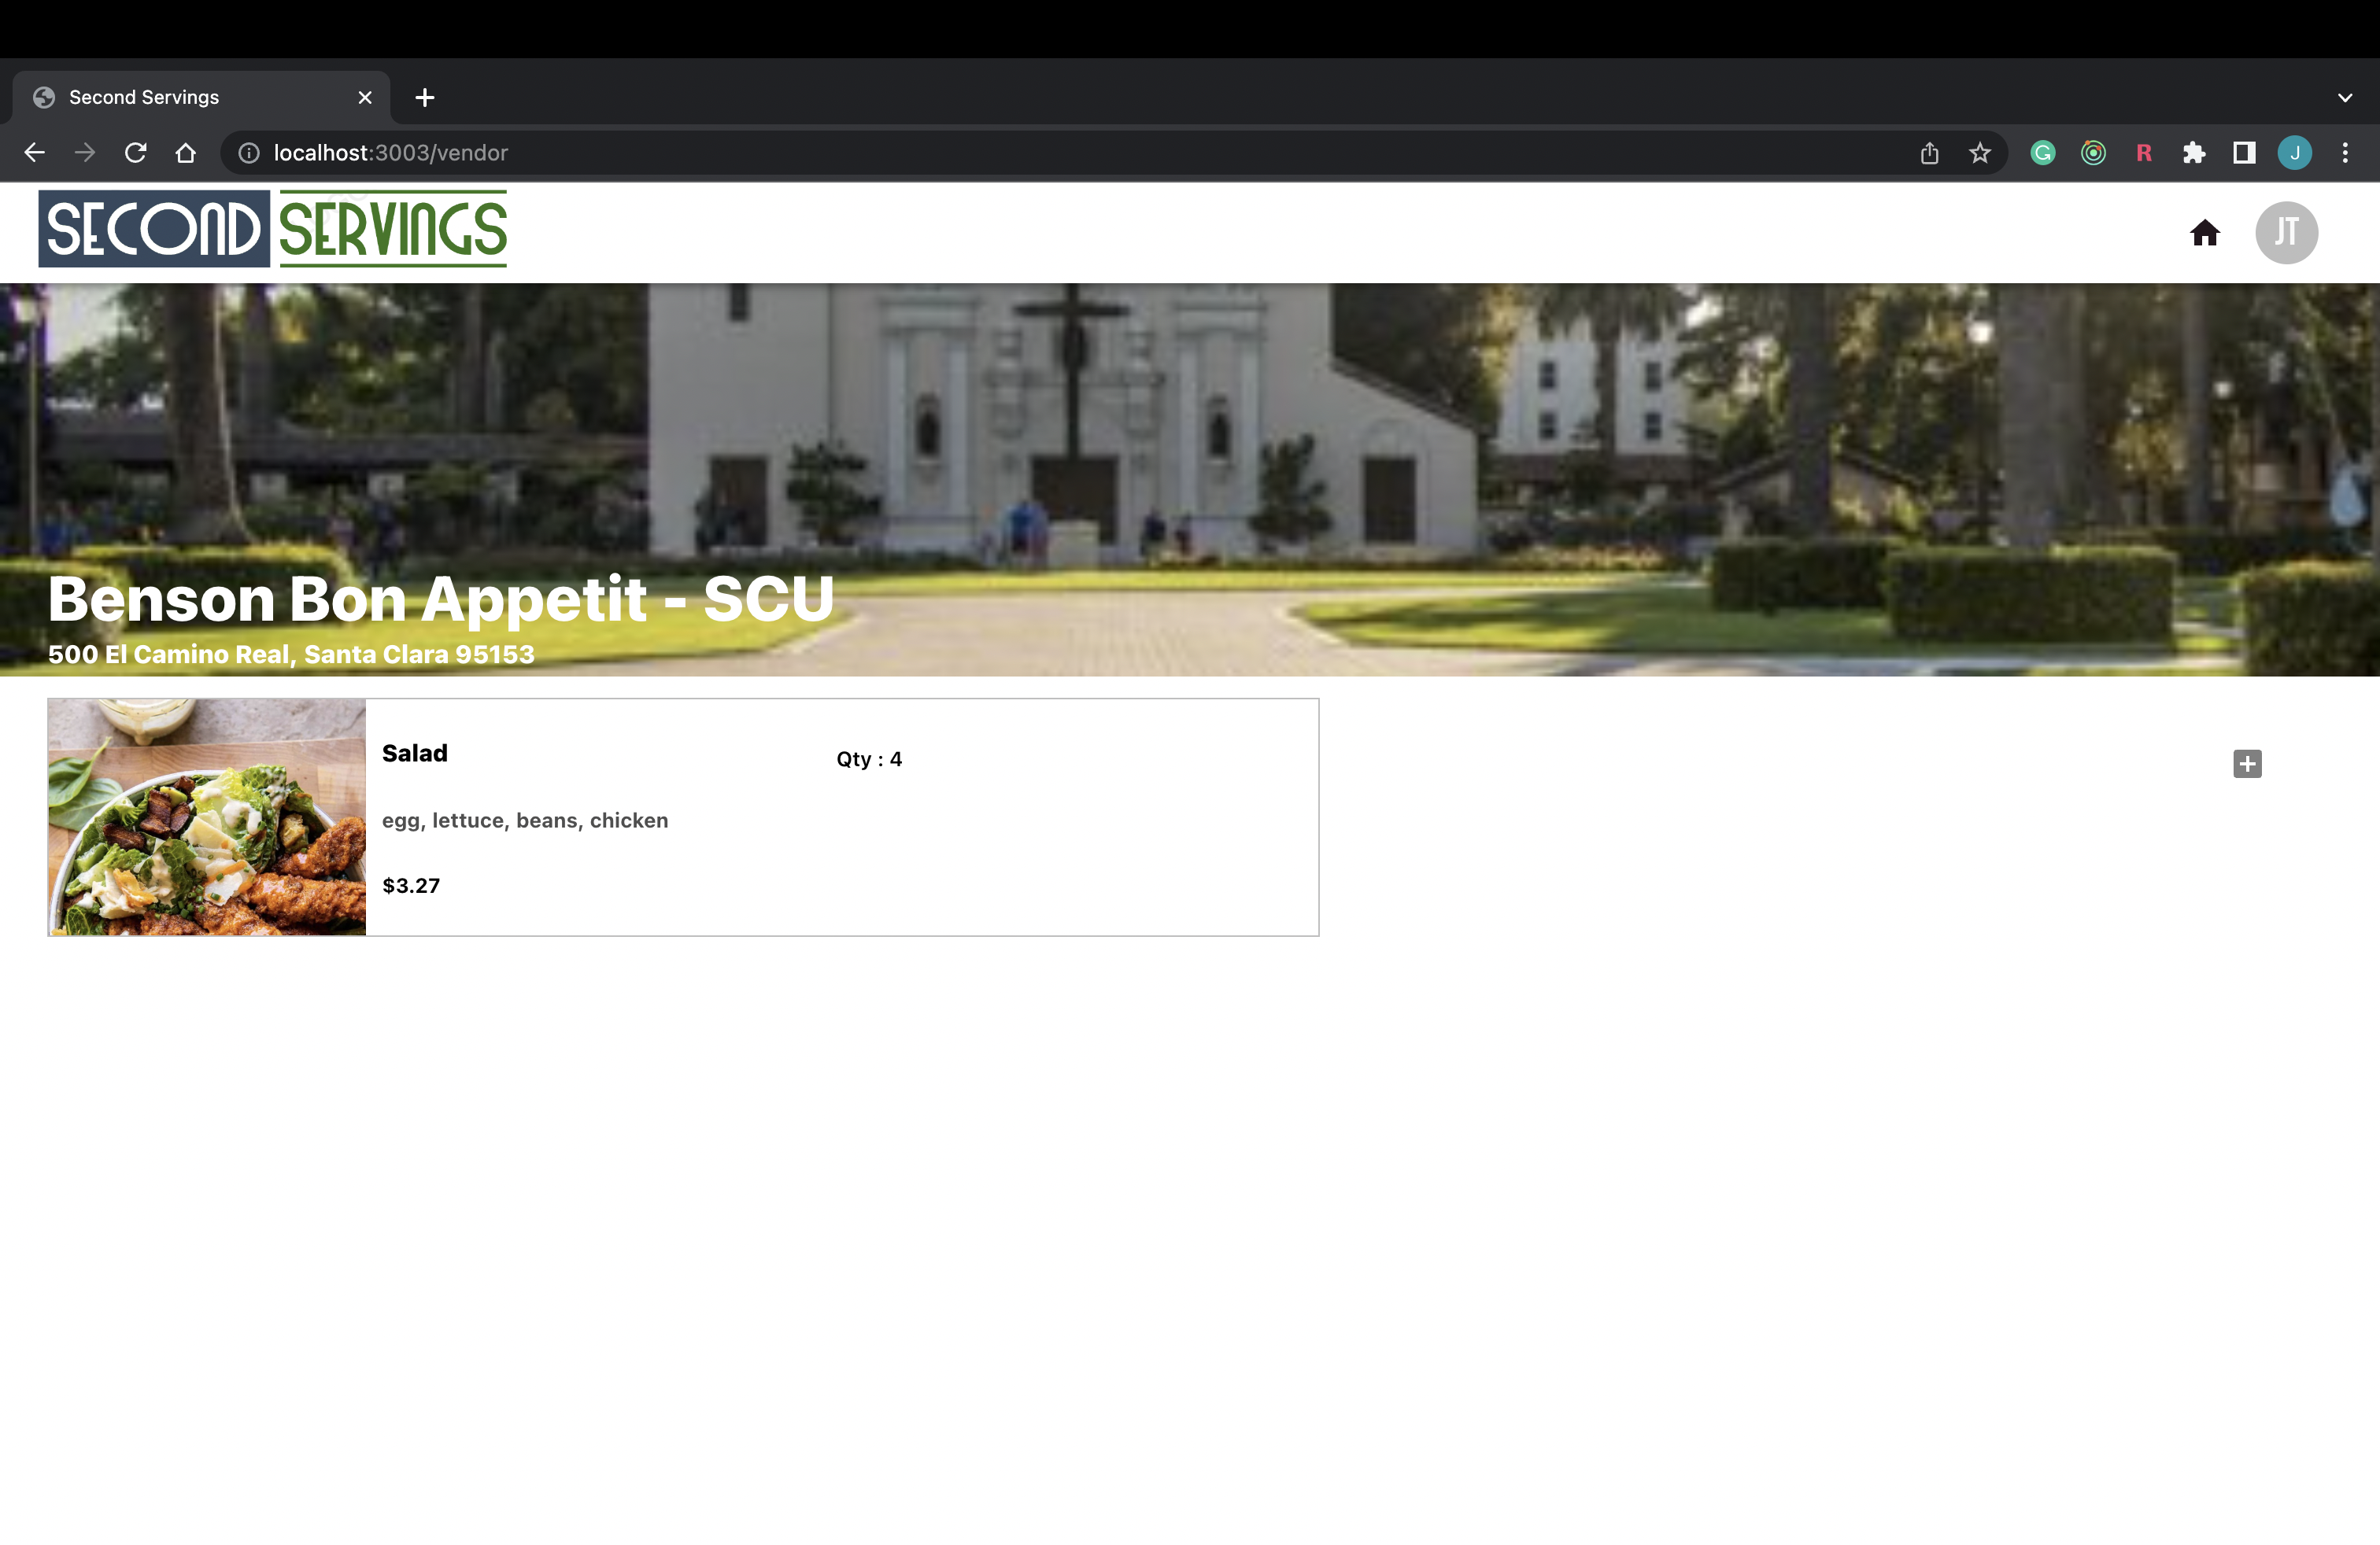The width and height of the screenshot is (2380, 1545).
Task: Close the Second Servings tab
Action: point(365,98)
